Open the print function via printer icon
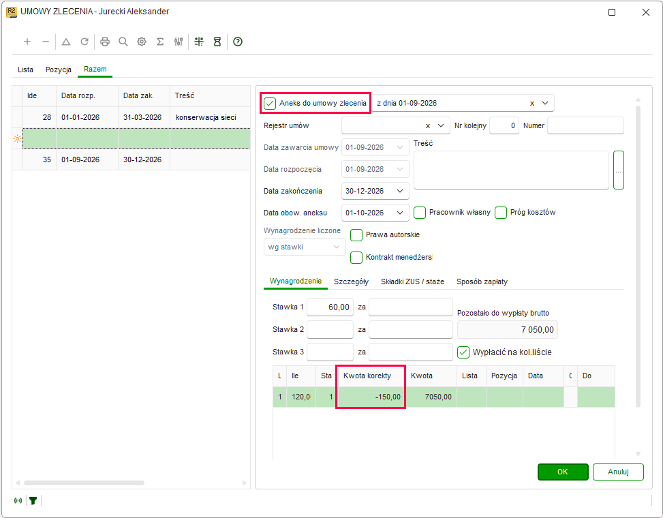This screenshot has width=663, height=518. pyautogui.click(x=105, y=42)
